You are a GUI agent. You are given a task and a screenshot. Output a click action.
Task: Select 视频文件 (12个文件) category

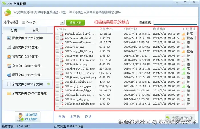[x=27, y=57]
